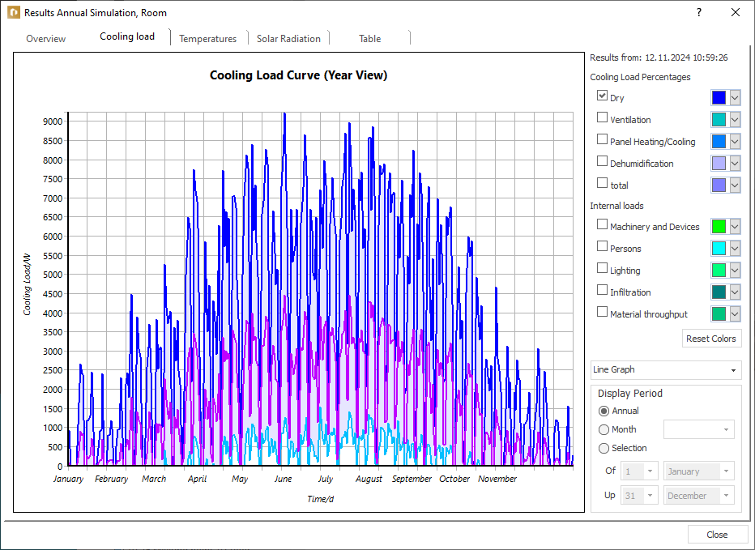Screen dimensions: 755x550
Task: Open the Line Graph type dropdown
Action: coord(666,369)
